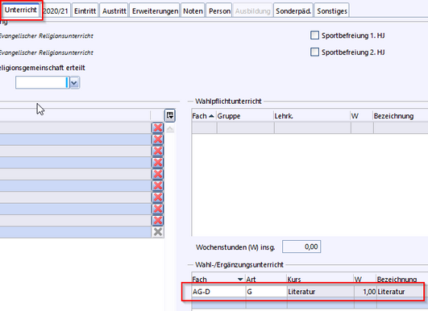This screenshot has height=311, width=428.
Task: Enable Sportbefreiung 1. HJ checkbox
Action: [314, 35]
